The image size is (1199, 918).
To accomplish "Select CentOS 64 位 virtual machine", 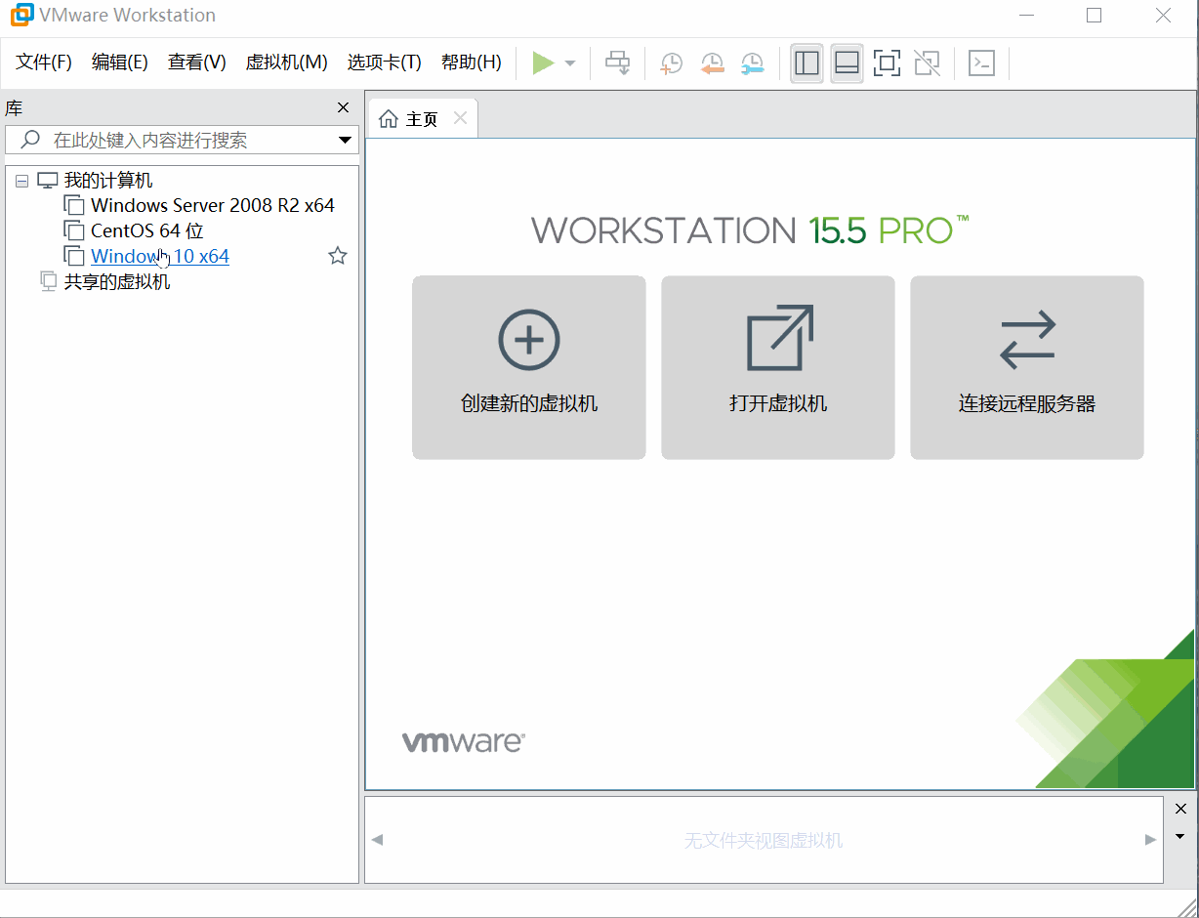I will 147,231.
